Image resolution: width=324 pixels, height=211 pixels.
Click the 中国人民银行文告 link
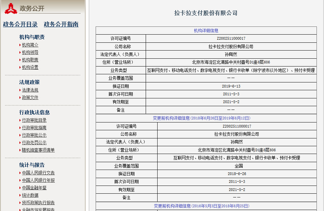tap(38, 173)
